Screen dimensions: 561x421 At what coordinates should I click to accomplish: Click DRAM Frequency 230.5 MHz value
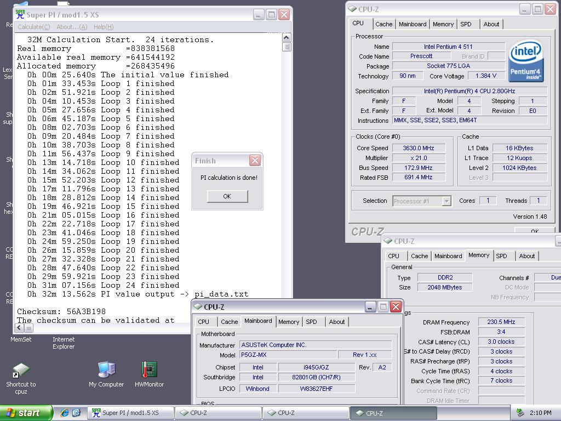coord(501,322)
